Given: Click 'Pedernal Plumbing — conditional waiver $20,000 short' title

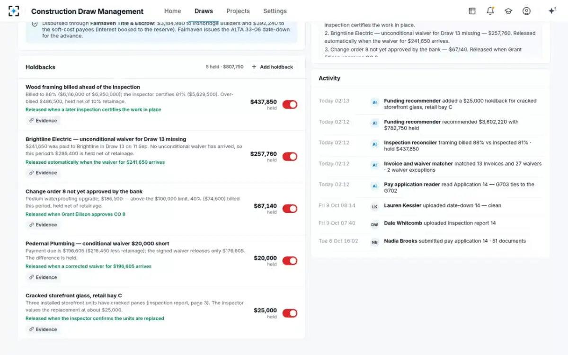Looking at the screenshot, I should (x=98, y=243).
